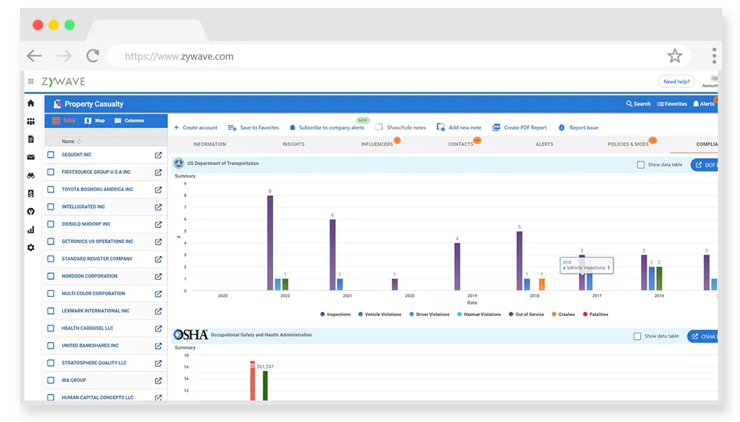The height and width of the screenshot is (422, 740).
Task: Tick the UNITED BANKSHARES INC checkbox
Action: pos(51,346)
